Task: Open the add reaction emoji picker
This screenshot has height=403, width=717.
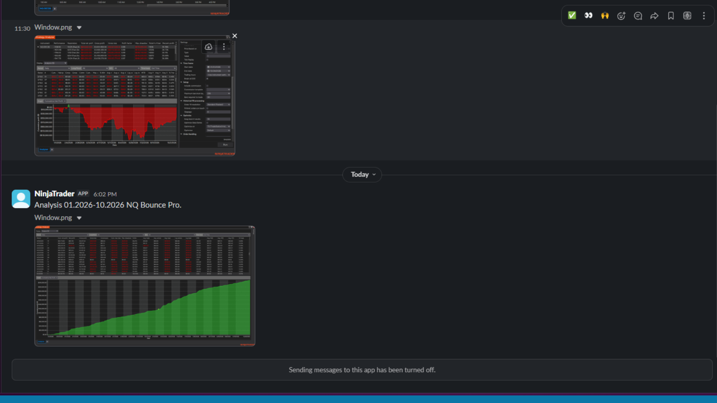Action: click(621, 16)
